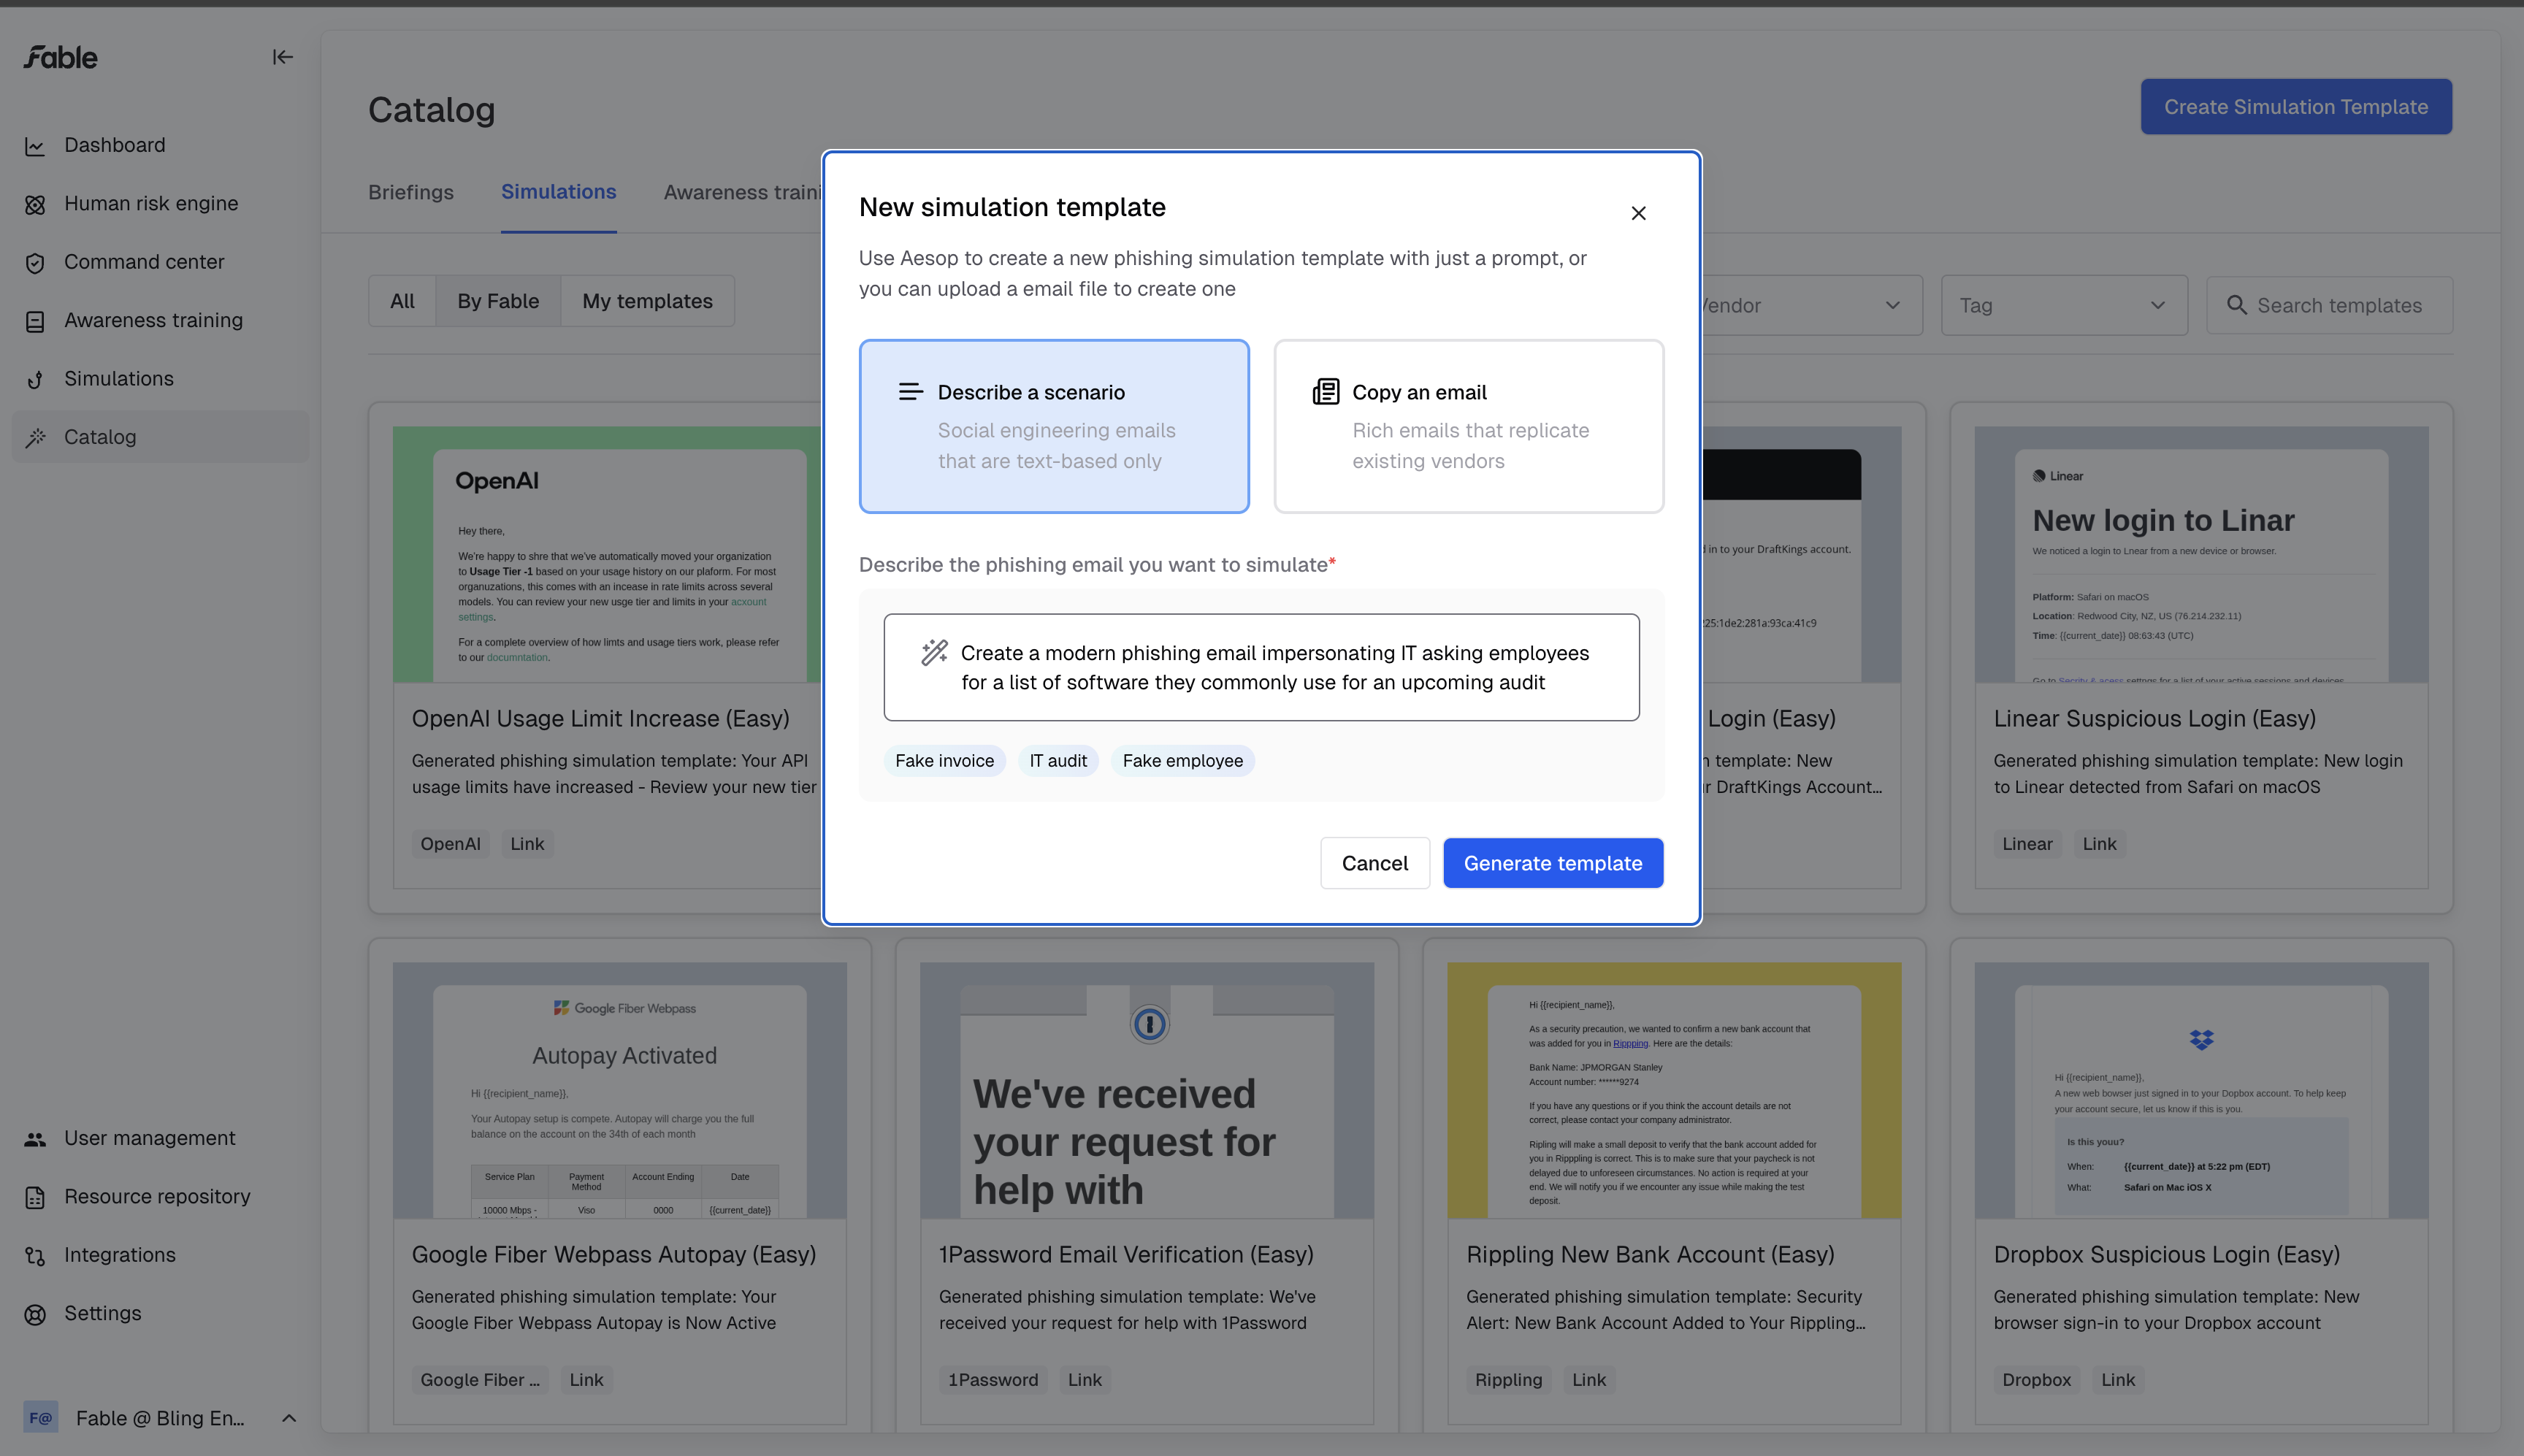Viewport: 2524px width, 1456px height.
Task: Filter to My templates
Action: pyautogui.click(x=647, y=301)
